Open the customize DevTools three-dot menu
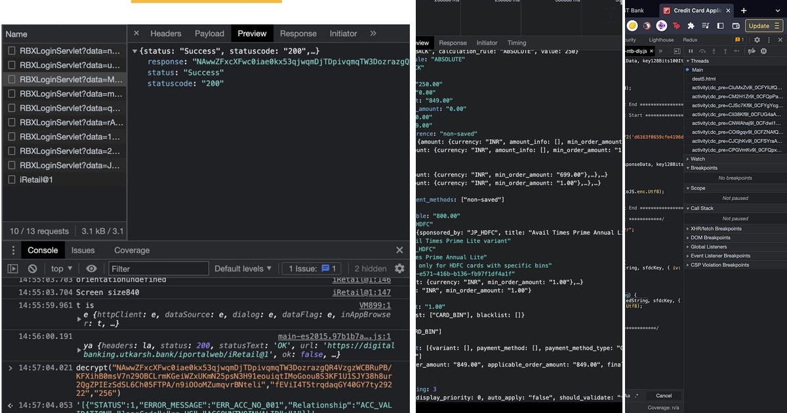The height and width of the screenshot is (413, 787). pyautogui.click(x=769, y=41)
